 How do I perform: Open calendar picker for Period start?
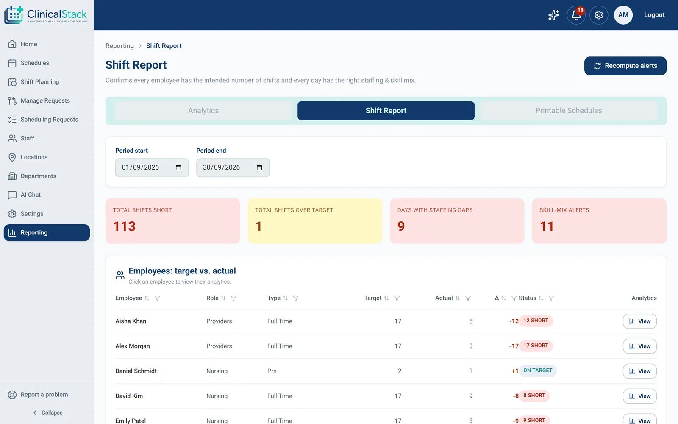[x=178, y=168]
